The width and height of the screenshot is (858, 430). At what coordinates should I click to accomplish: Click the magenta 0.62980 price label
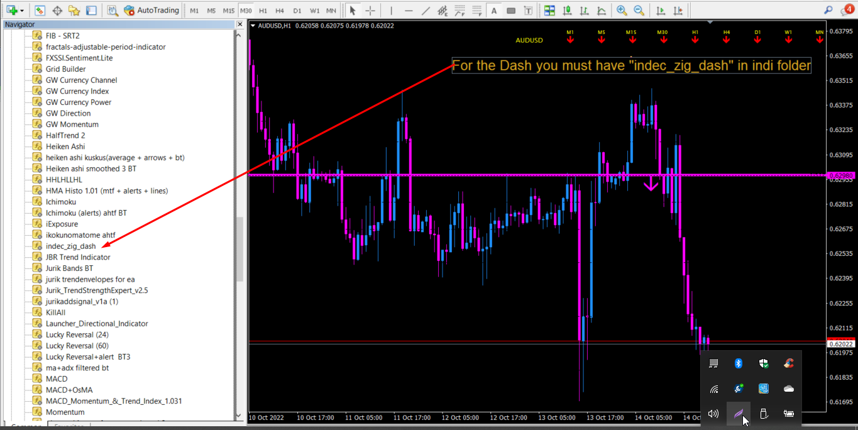pyautogui.click(x=842, y=175)
